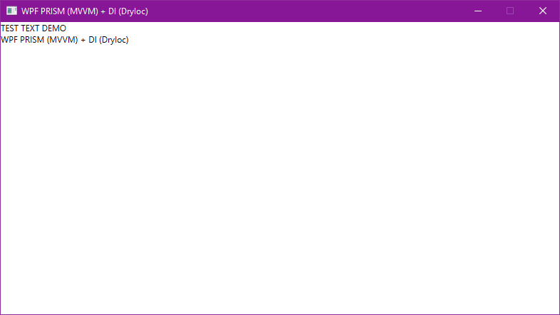The height and width of the screenshot is (315, 560).
Task: Click the application icon in title bar
Action: coord(11,11)
